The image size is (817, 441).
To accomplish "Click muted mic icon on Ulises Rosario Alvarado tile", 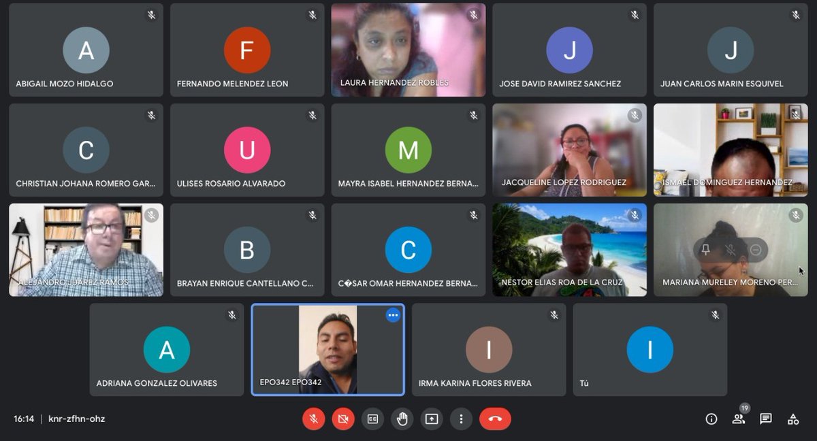I will pyautogui.click(x=313, y=116).
